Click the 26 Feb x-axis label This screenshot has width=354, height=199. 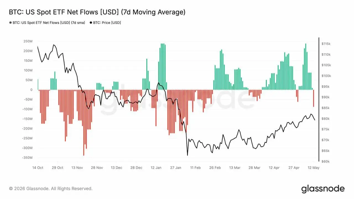click(x=215, y=167)
